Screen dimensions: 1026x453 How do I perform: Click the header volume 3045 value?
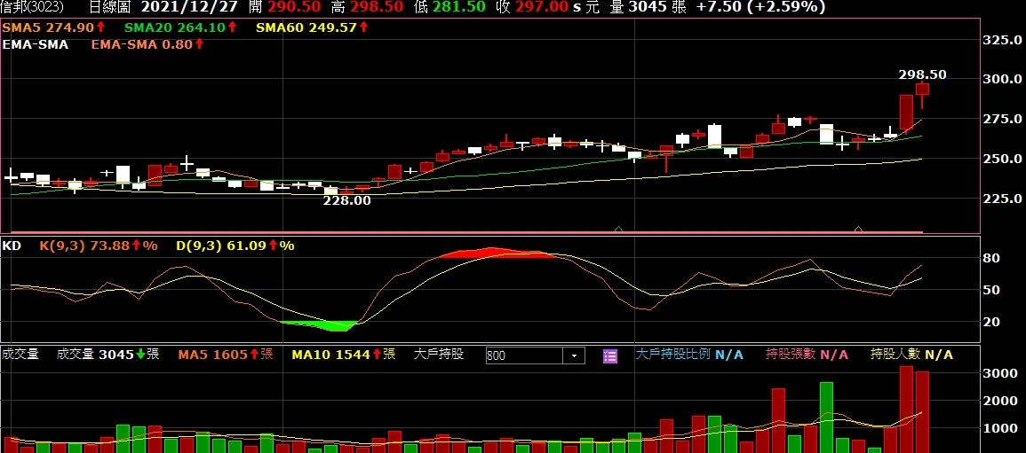(x=648, y=6)
